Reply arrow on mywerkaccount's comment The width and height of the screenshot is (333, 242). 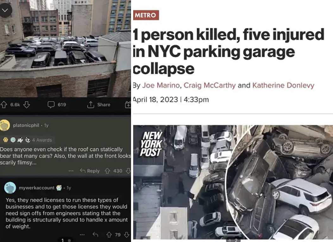pyautogui.click(x=95, y=235)
